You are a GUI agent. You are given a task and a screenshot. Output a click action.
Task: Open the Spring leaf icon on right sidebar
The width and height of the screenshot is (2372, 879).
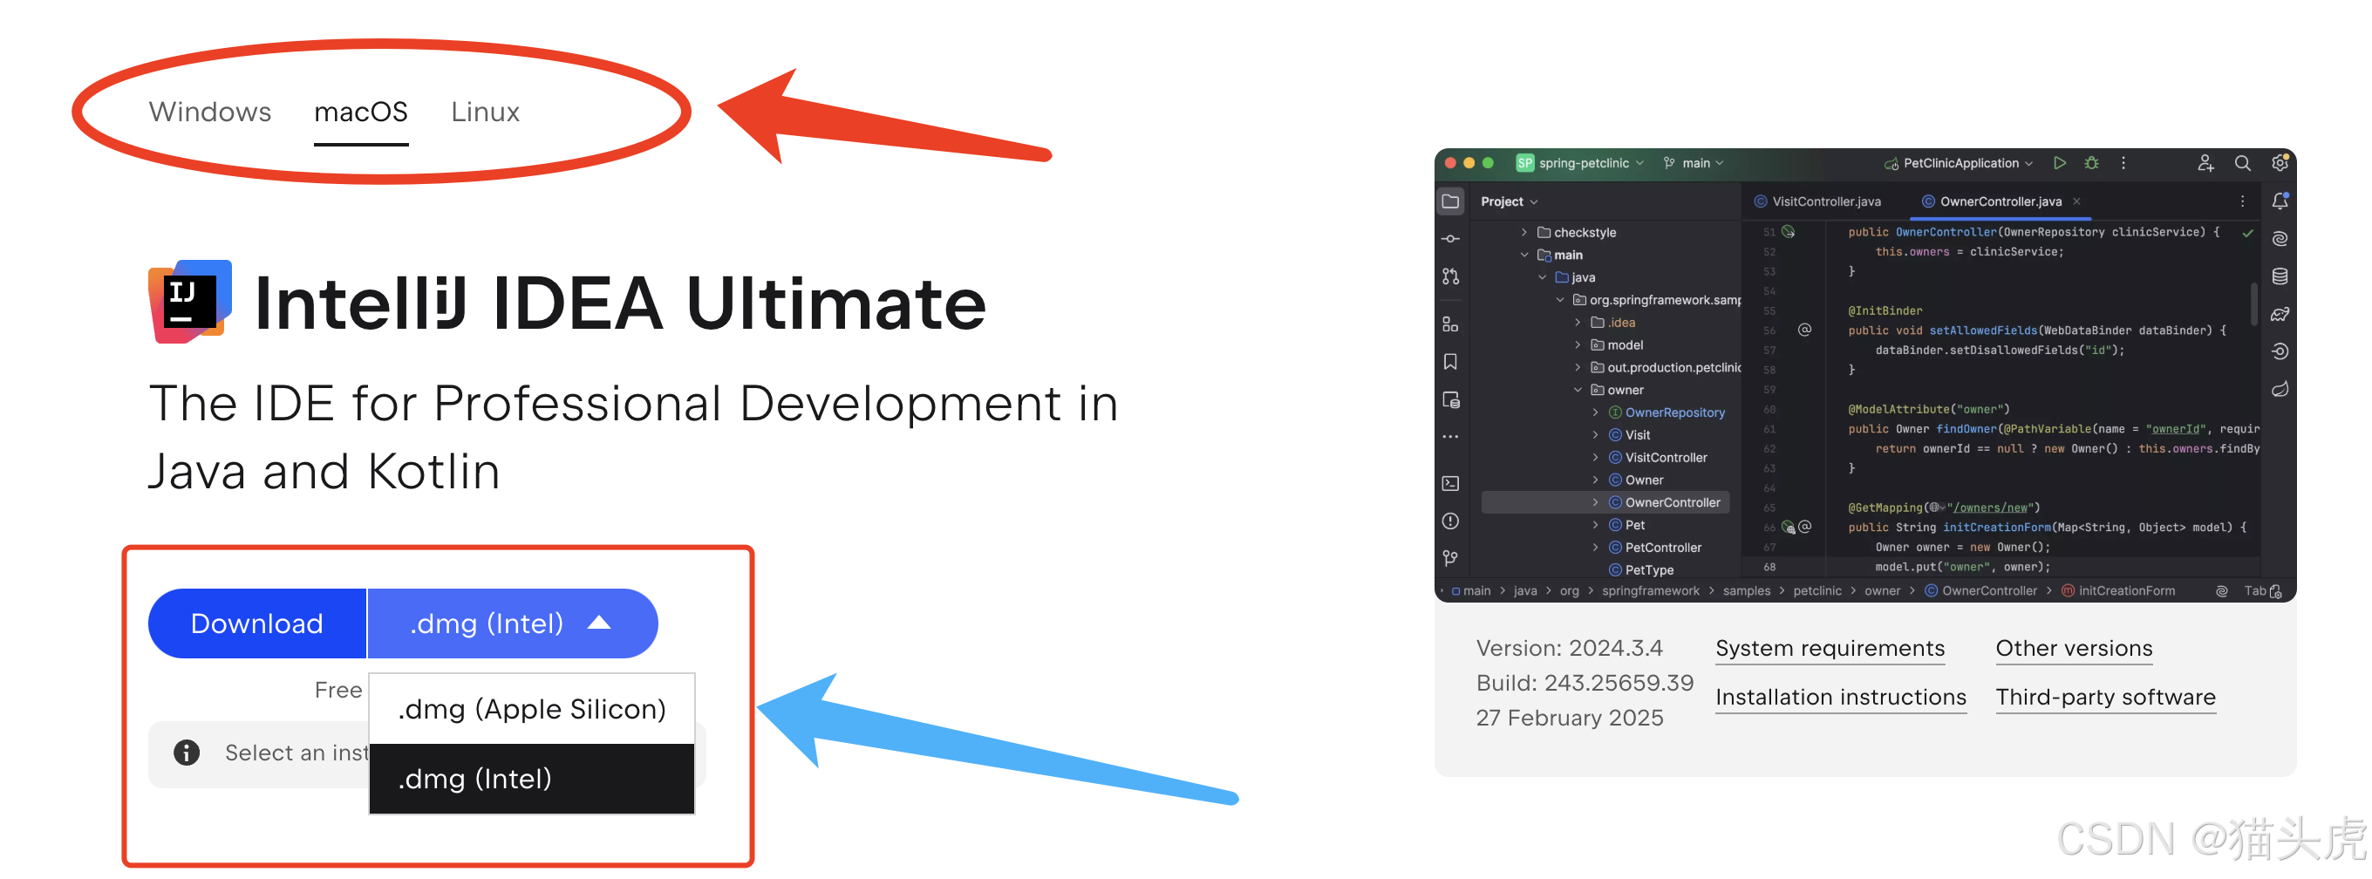[x=2280, y=385]
